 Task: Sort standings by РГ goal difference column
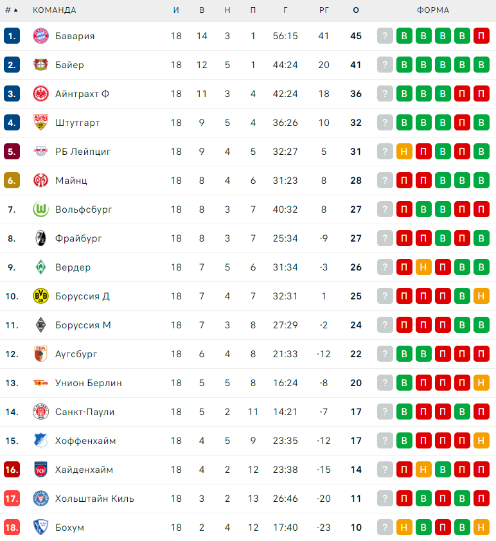pyautogui.click(x=324, y=10)
